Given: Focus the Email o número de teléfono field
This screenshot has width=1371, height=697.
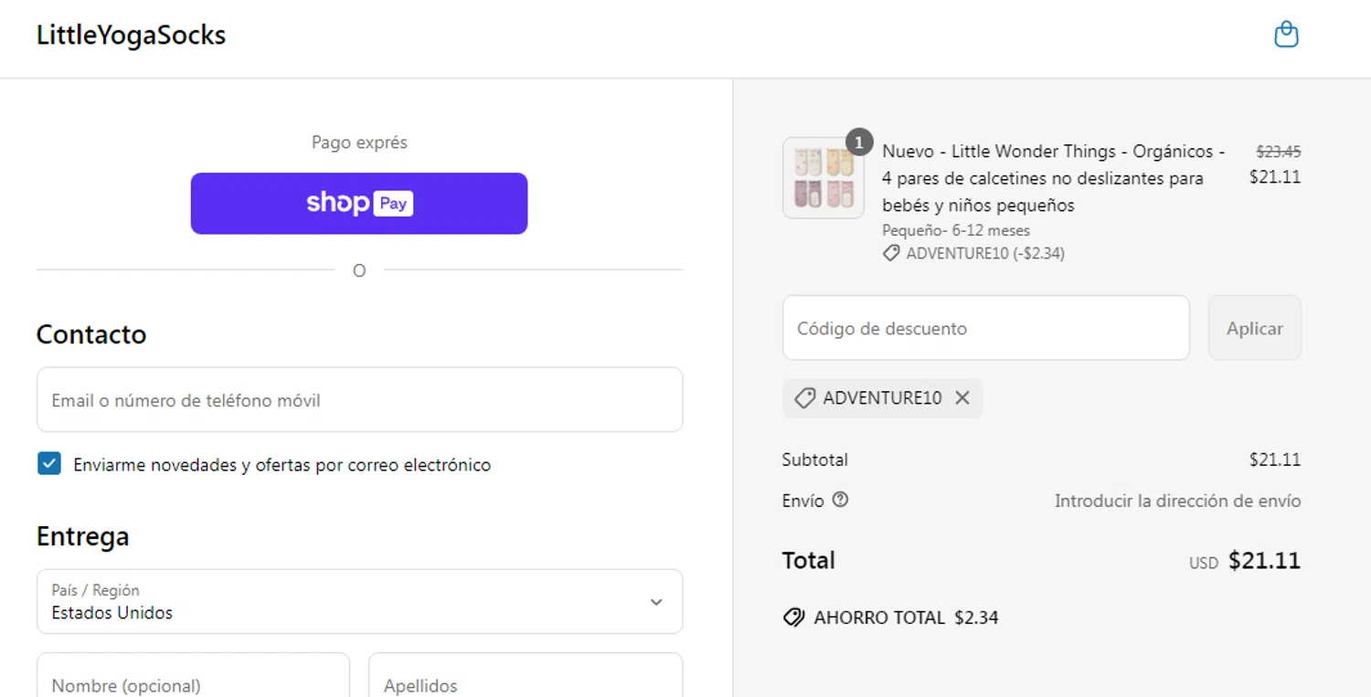Looking at the screenshot, I should 359,400.
